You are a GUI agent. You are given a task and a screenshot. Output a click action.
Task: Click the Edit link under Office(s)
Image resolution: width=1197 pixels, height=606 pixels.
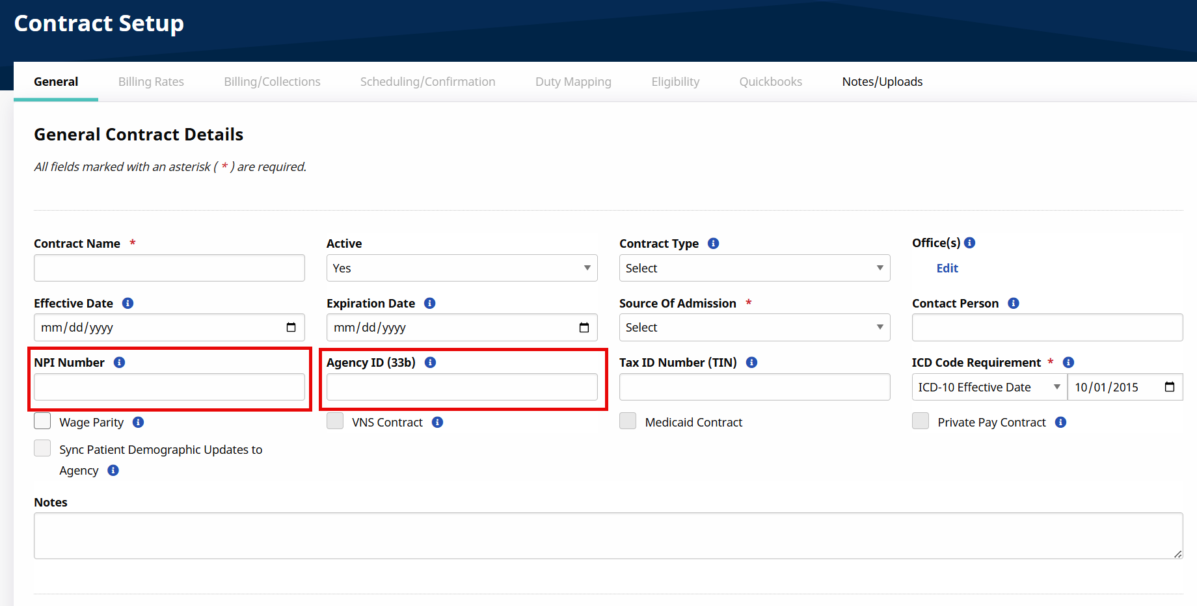coord(947,268)
